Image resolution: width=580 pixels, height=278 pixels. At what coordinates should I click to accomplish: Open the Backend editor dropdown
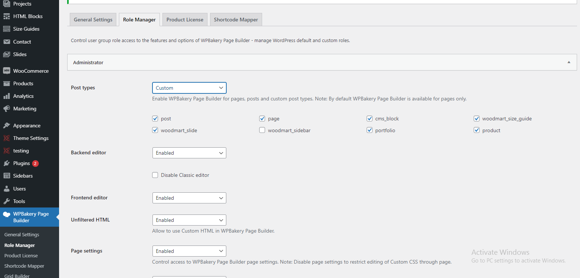click(x=189, y=153)
